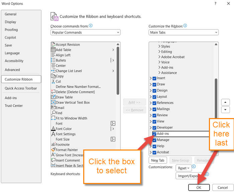Select the Format Painter icon
This screenshot has height=192, width=234.
click(x=53, y=150)
